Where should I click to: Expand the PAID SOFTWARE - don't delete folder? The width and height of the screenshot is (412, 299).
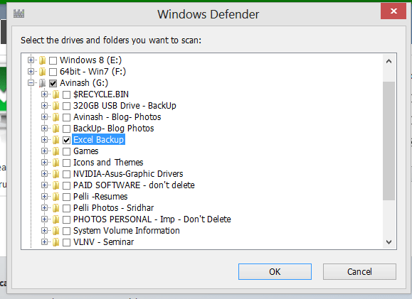[44, 185]
